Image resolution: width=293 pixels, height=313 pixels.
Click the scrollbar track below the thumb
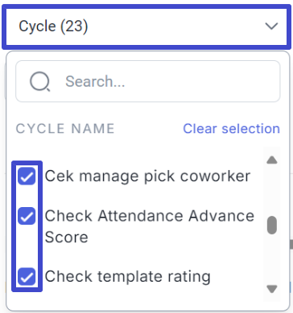click(x=272, y=258)
